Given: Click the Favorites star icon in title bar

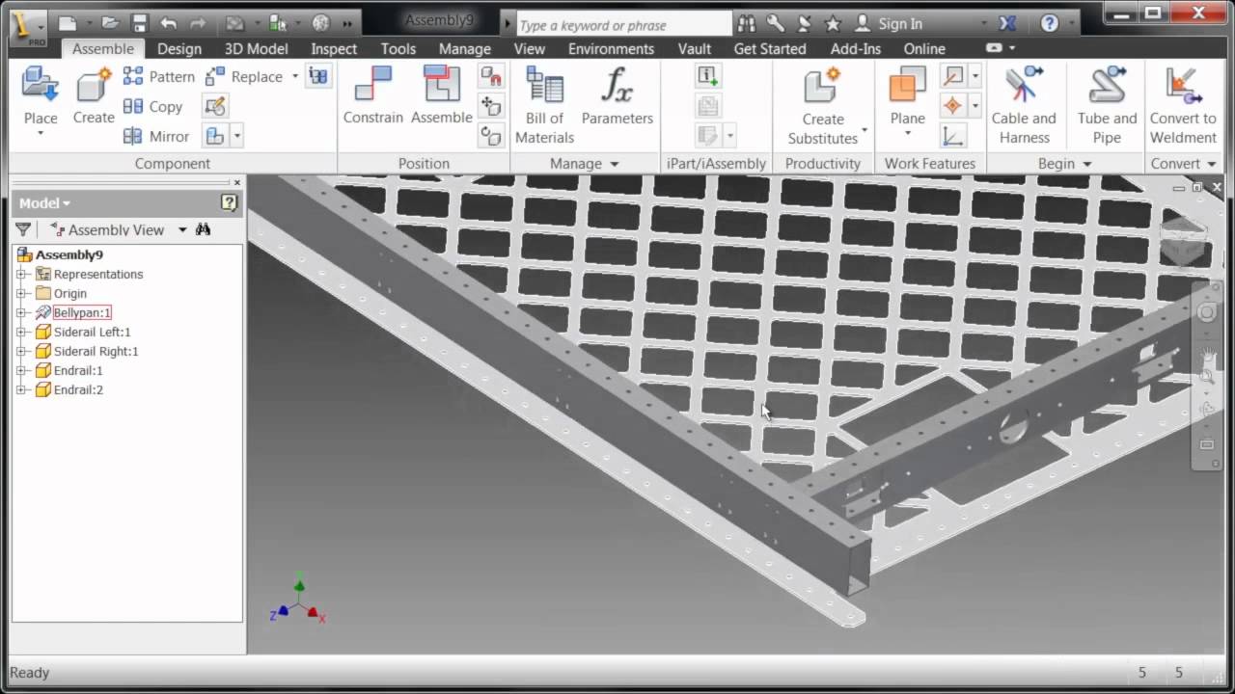Looking at the screenshot, I should (833, 23).
